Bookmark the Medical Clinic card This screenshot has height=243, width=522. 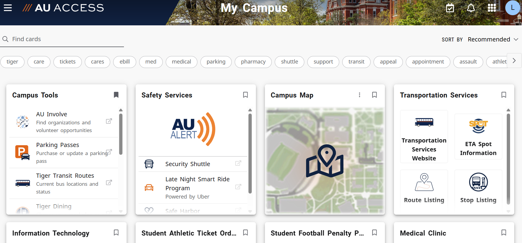(x=504, y=233)
